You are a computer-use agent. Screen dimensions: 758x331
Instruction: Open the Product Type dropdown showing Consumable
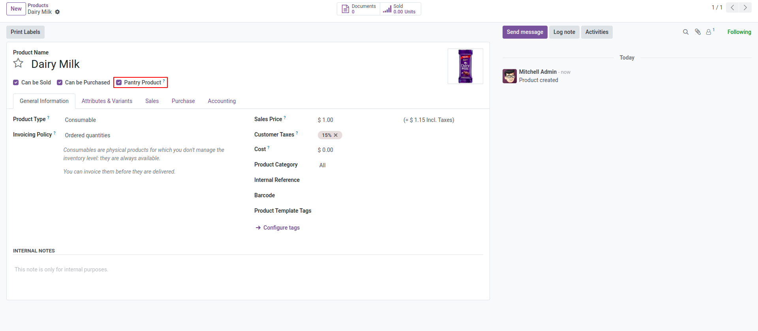(x=152, y=120)
